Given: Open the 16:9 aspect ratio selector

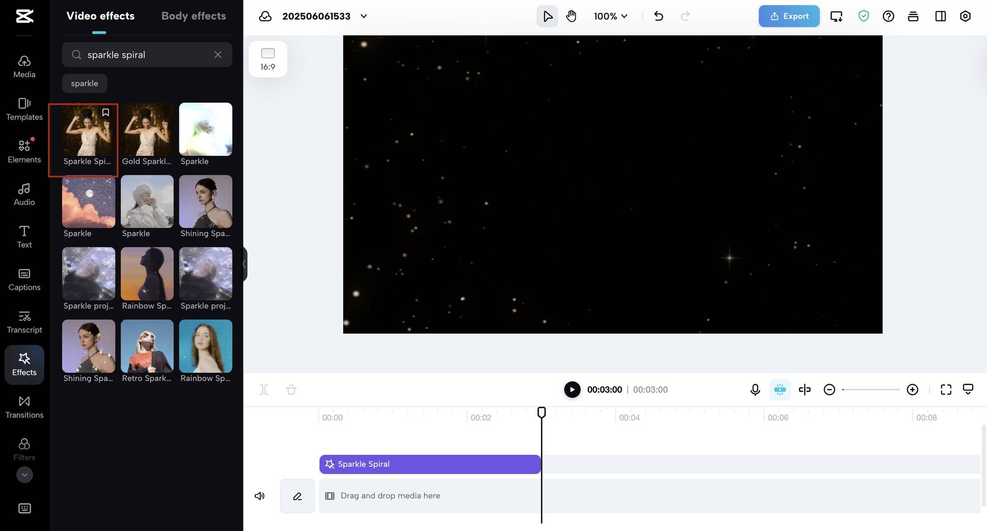Looking at the screenshot, I should (268, 59).
